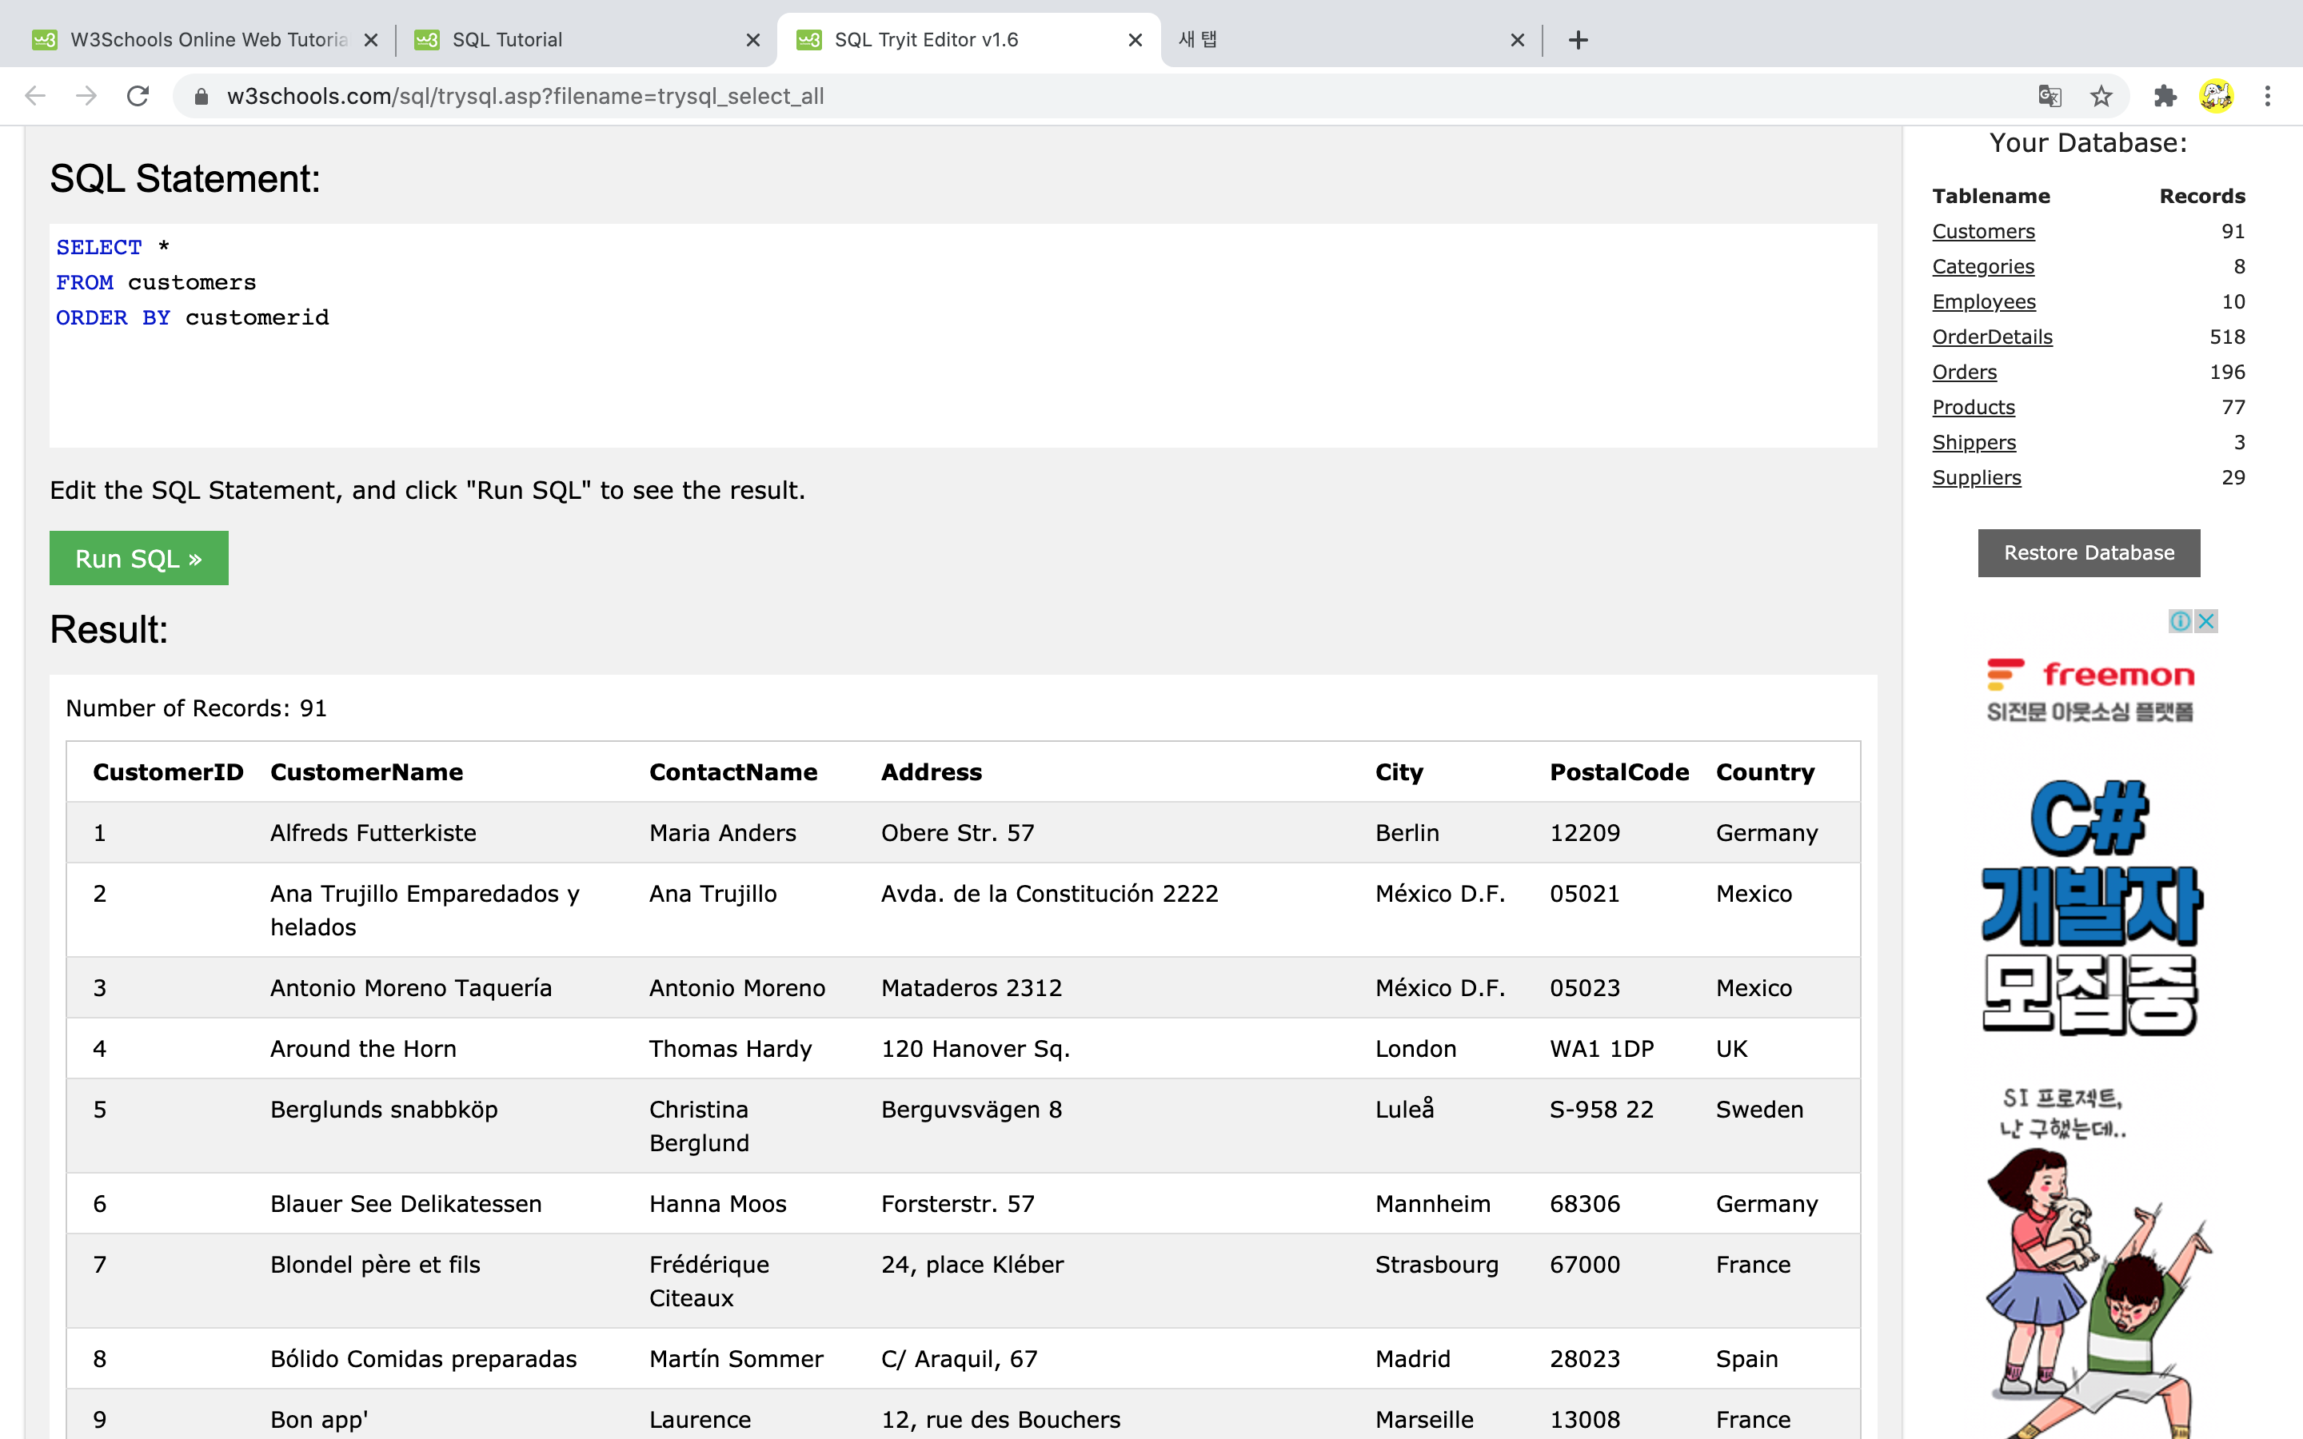The height and width of the screenshot is (1439, 2303).
Task: Switch to the SQL Tutorial tab
Action: point(507,40)
